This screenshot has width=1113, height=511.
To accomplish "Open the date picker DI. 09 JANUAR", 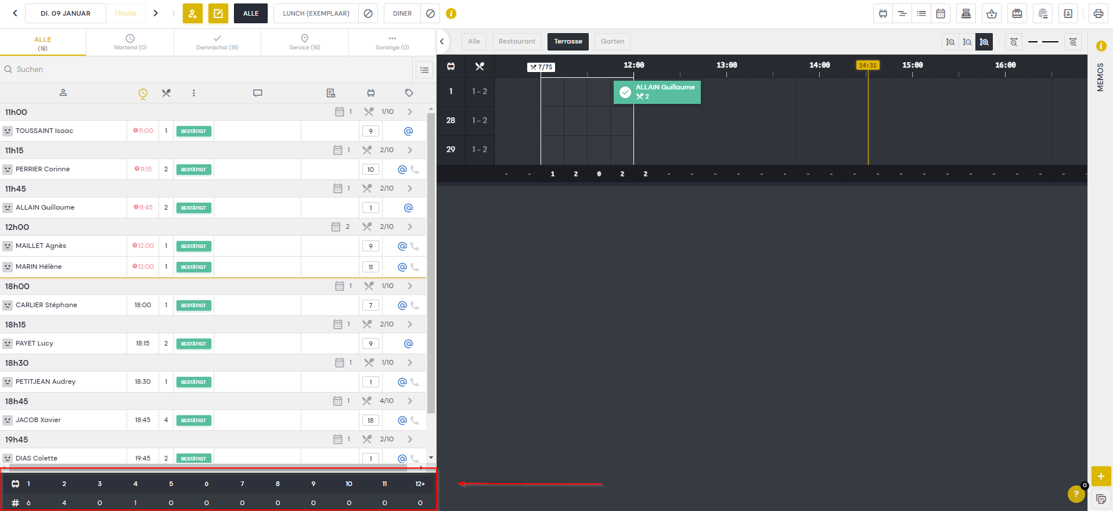I will click(x=66, y=13).
